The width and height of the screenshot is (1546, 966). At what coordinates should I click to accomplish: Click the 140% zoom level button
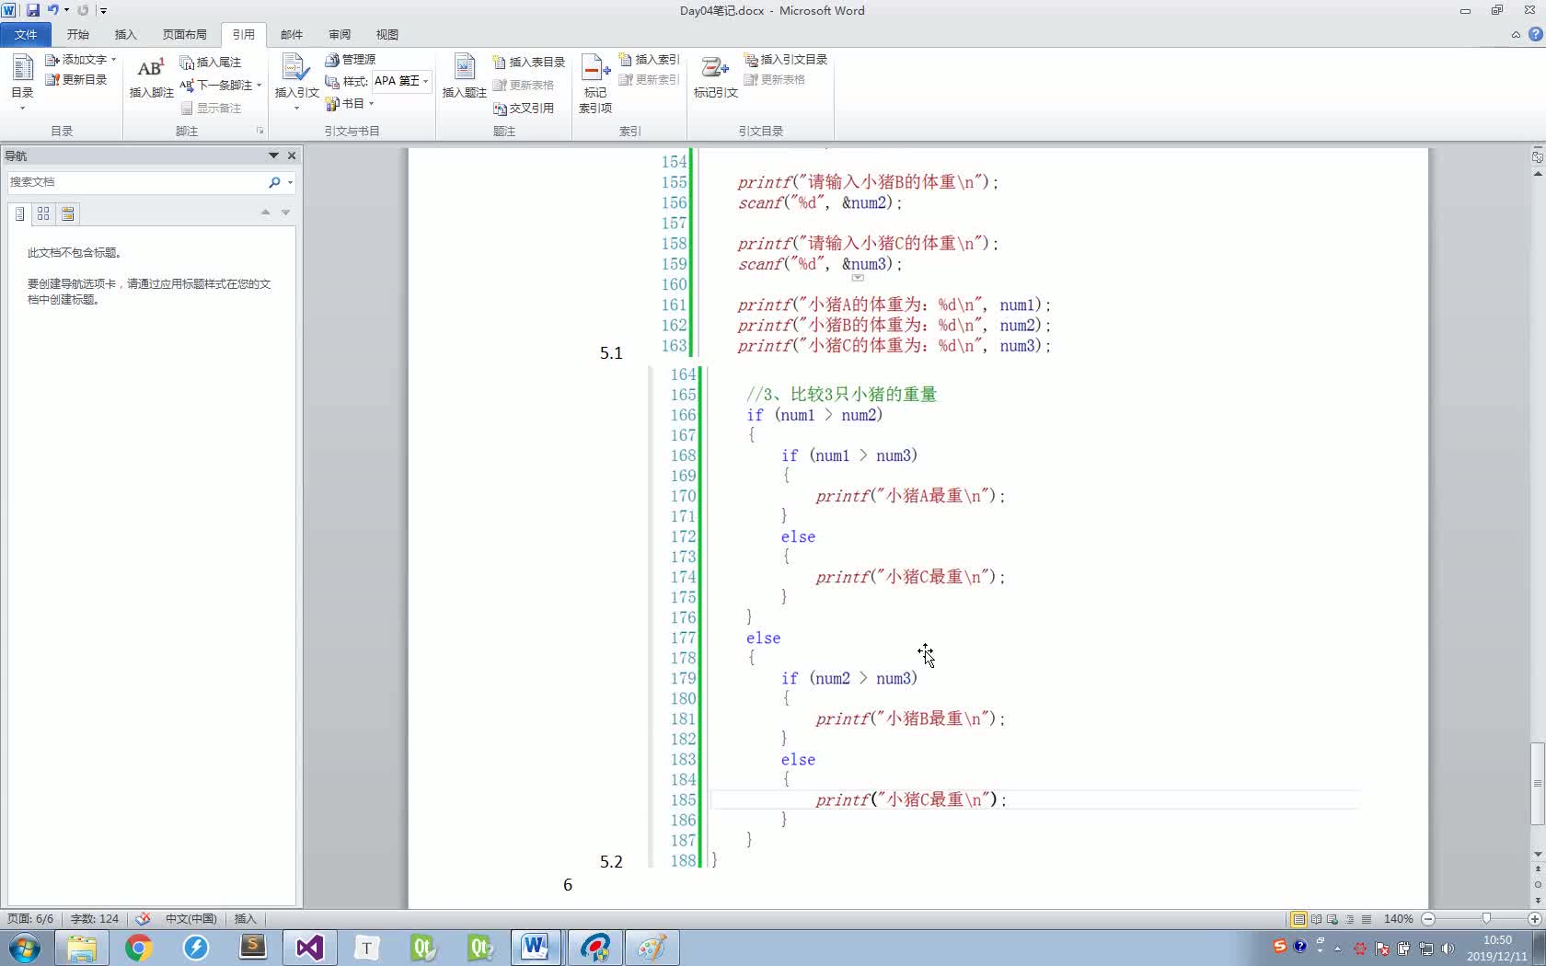(x=1398, y=919)
